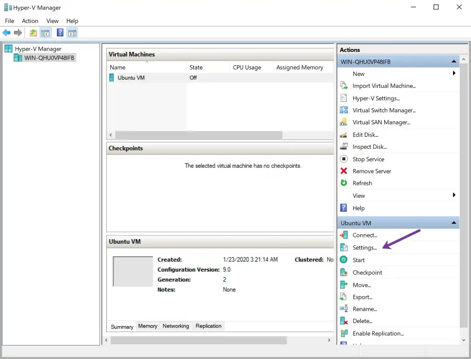Click the Checkpoints panel header
The image size is (471, 359).
point(220,148)
